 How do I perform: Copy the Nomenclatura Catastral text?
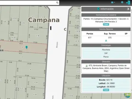106,24
